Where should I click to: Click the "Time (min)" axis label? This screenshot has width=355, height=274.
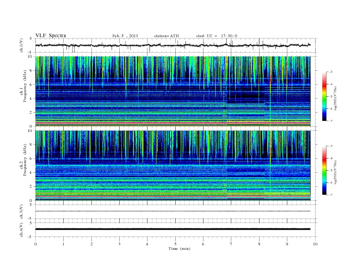(179, 248)
